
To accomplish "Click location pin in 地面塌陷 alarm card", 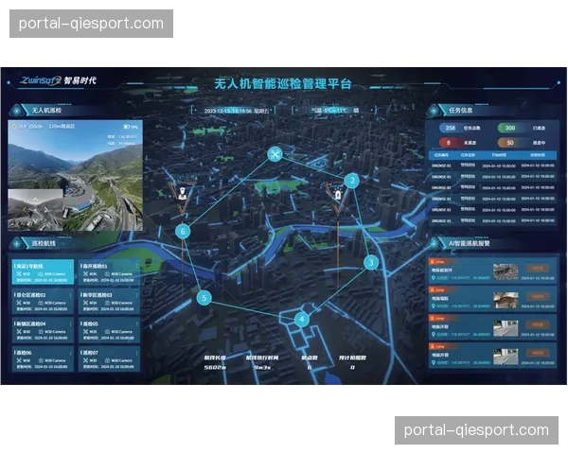I will tap(434, 306).
